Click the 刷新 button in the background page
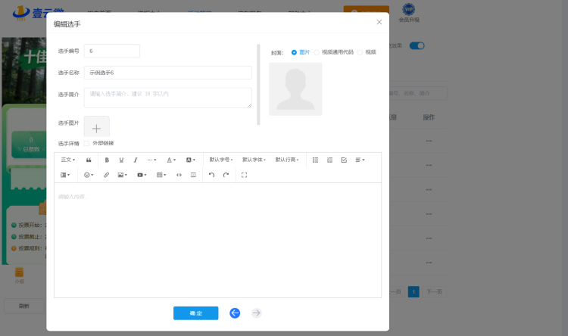 tap(24, 306)
